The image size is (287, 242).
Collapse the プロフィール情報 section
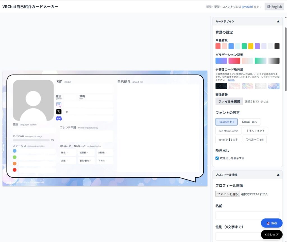pyautogui.click(x=278, y=174)
